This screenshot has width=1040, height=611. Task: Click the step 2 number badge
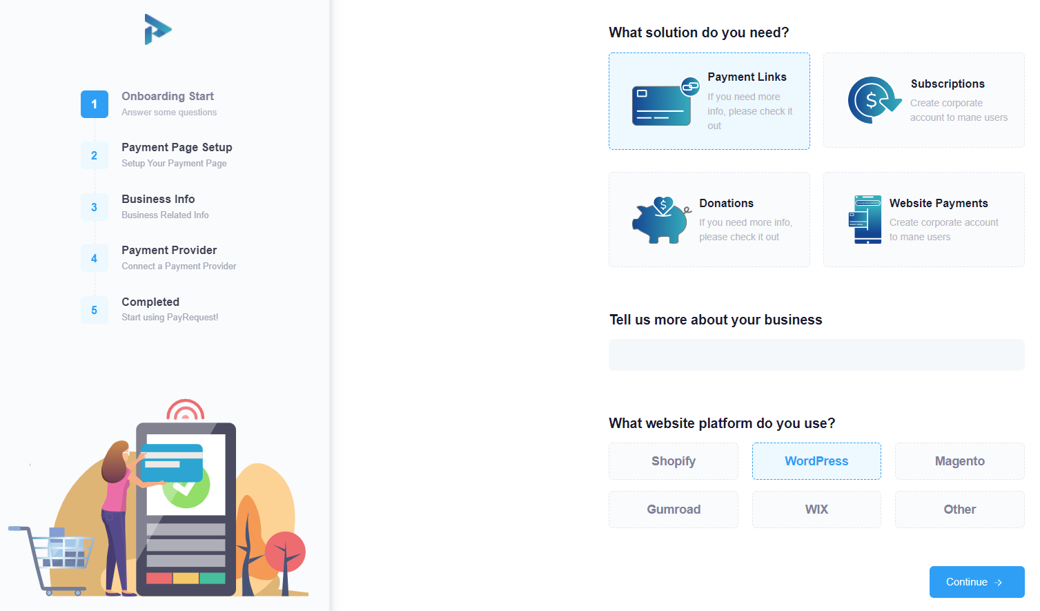pyautogui.click(x=95, y=155)
